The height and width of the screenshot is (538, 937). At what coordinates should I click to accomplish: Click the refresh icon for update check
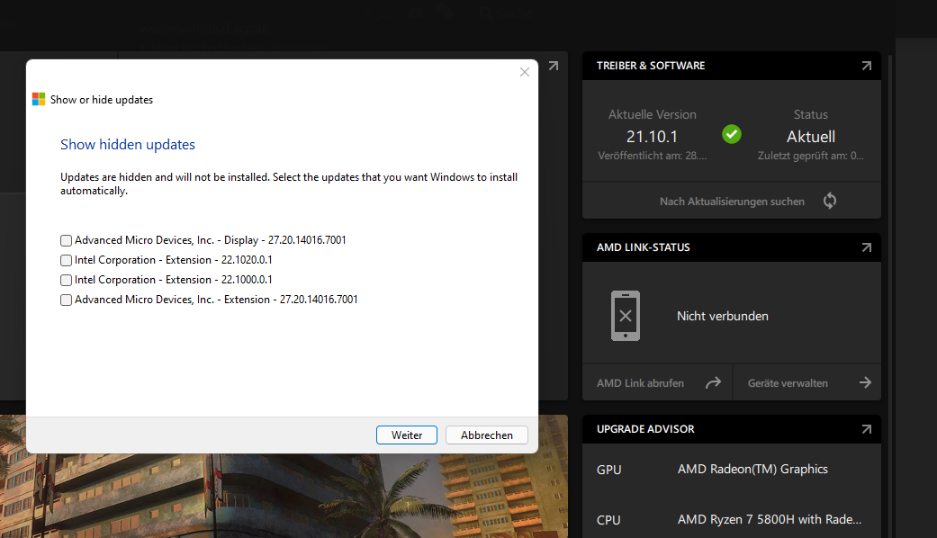point(829,201)
